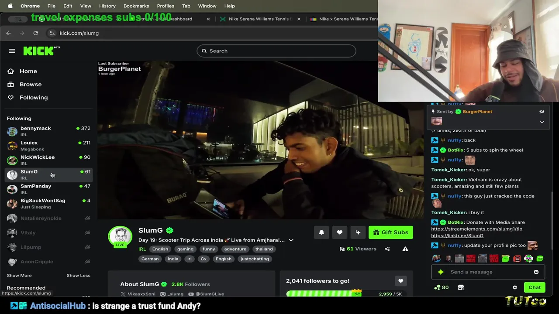Reload the page in Chrome
Viewport: 559px width, 314px height.
coord(36,33)
